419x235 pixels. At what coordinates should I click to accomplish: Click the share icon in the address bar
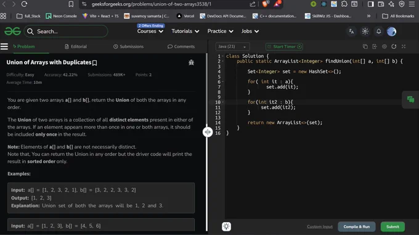click(x=253, y=4)
